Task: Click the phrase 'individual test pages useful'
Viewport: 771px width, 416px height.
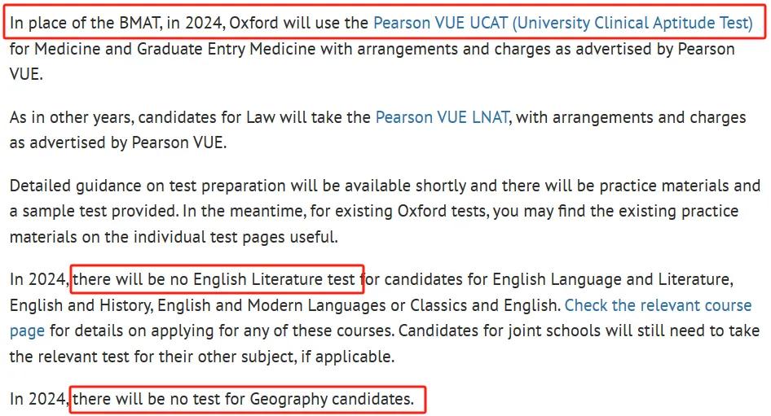Action: 236,237
